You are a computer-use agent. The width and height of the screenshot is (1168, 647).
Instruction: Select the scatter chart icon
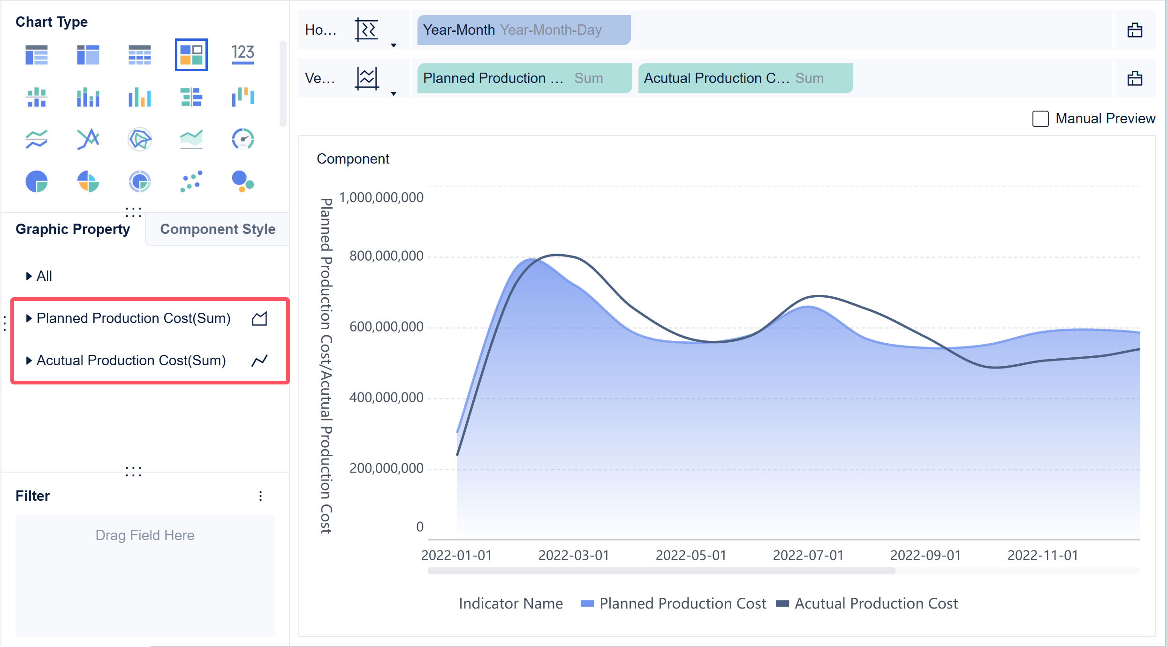tap(191, 181)
